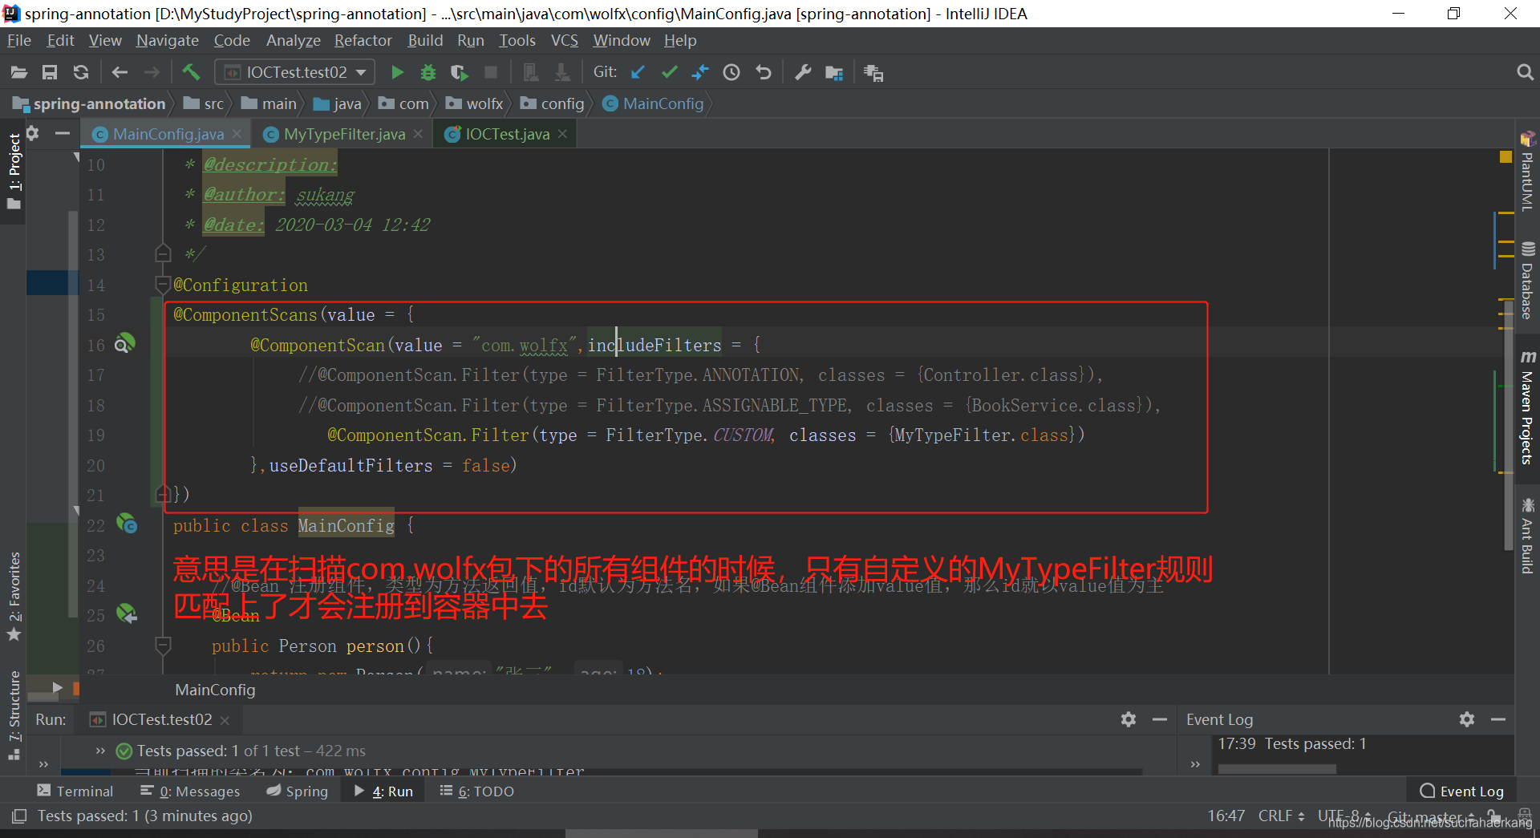This screenshot has width=1540, height=838.
Task: Hide the project panel with minus icon
Action: [x=63, y=133]
